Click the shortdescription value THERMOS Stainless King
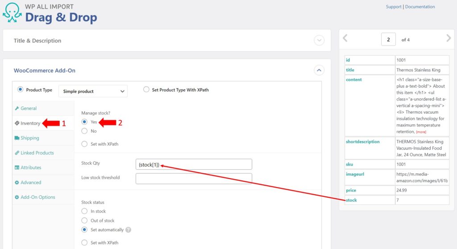 pos(421,148)
